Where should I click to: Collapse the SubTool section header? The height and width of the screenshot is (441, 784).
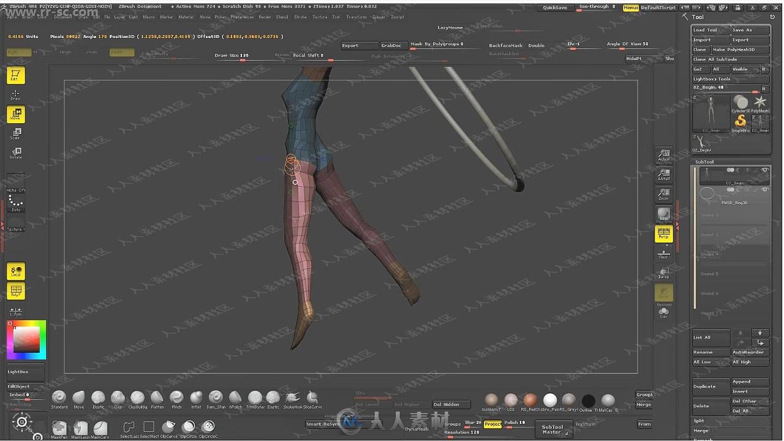click(x=704, y=162)
